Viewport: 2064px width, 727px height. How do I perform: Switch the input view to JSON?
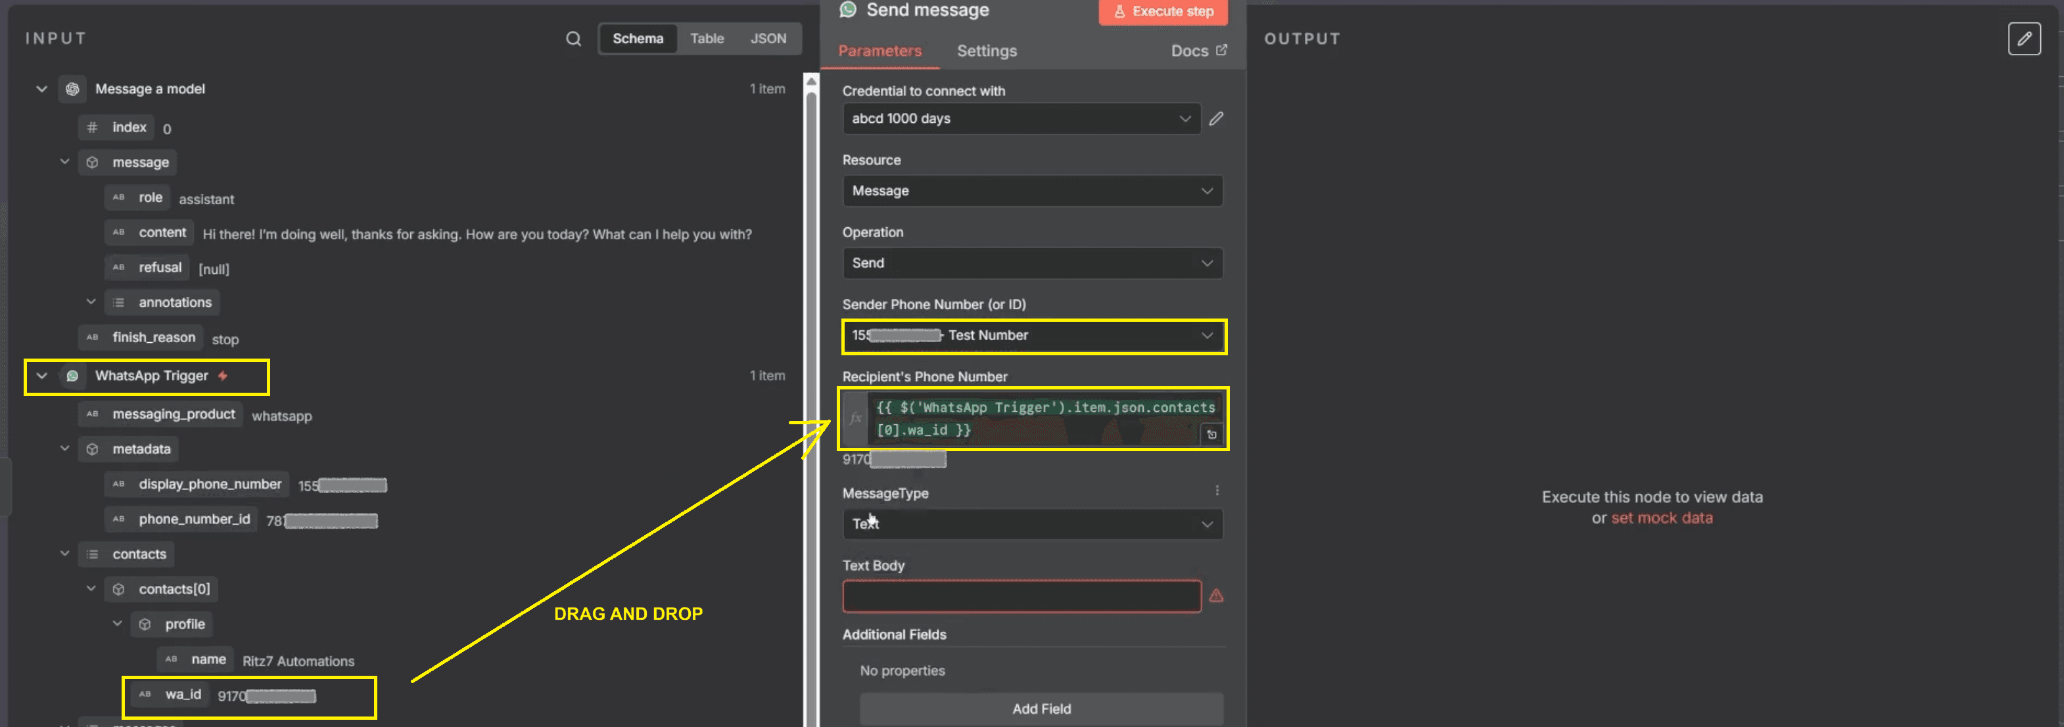pyautogui.click(x=767, y=39)
